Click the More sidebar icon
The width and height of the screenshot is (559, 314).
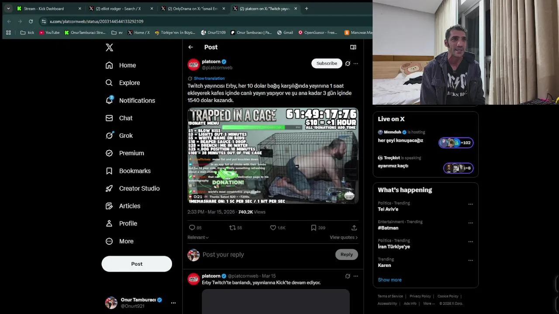[109, 241]
